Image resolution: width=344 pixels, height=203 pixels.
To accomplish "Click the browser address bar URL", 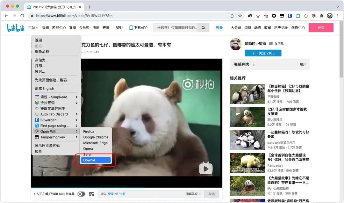I will 74,16.
